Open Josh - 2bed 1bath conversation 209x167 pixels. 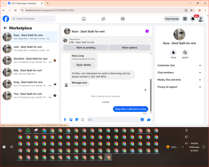(29, 49)
